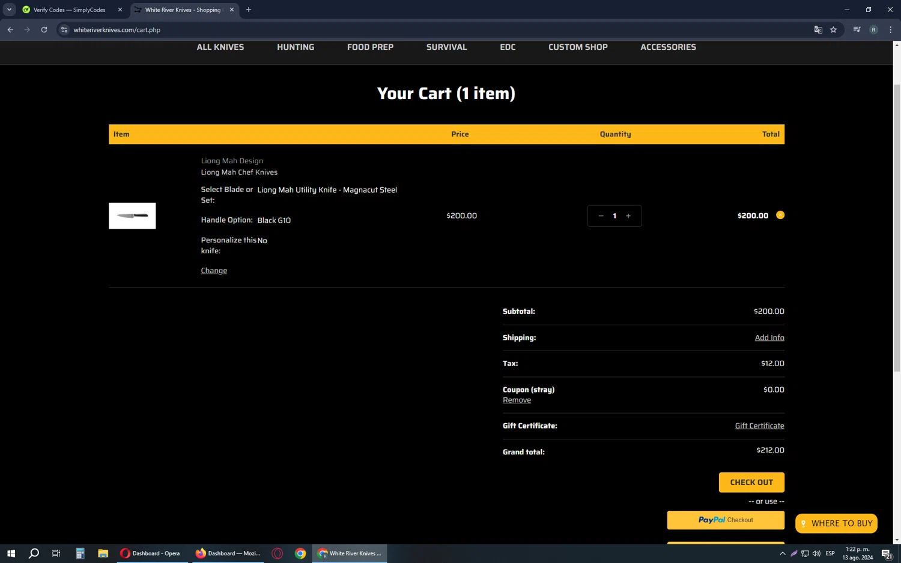This screenshot has height=563, width=901.
Task: Open the media control toolbar icon
Action: coord(857,29)
